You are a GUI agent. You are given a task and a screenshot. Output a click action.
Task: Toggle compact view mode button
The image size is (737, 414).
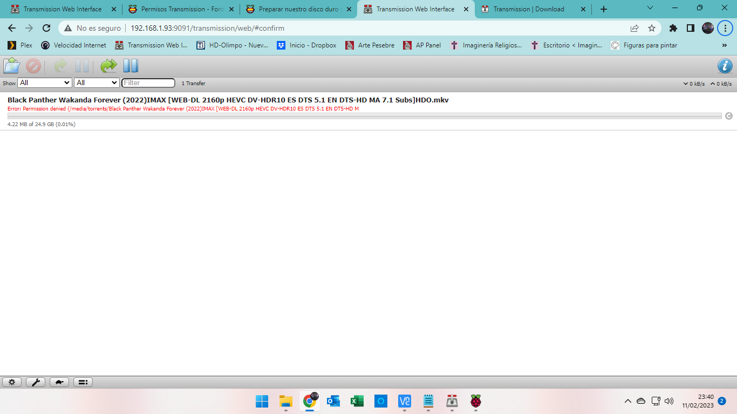point(83,382)
